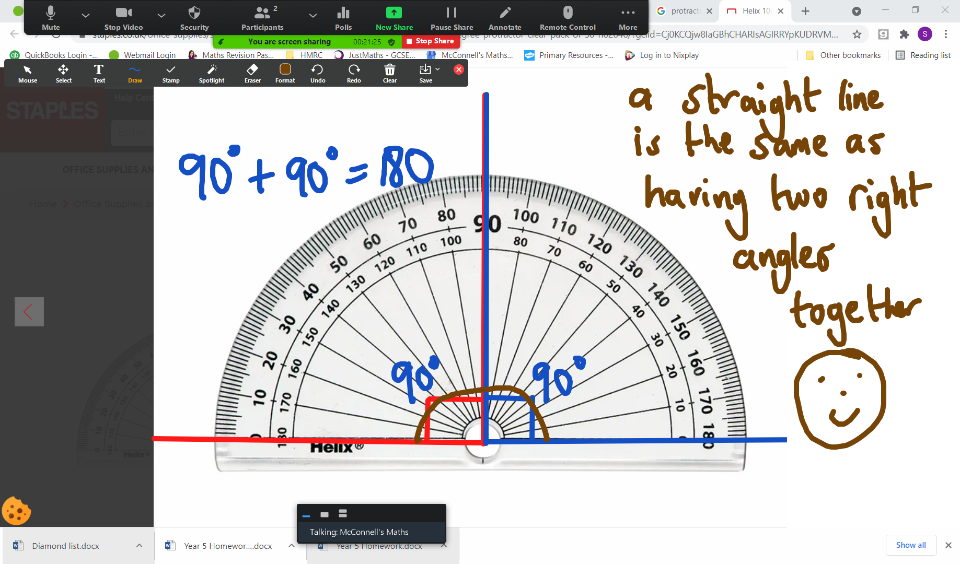Click Show all downloads button
Viewport: 960px width, 564px height.
(x=910, y=545)
